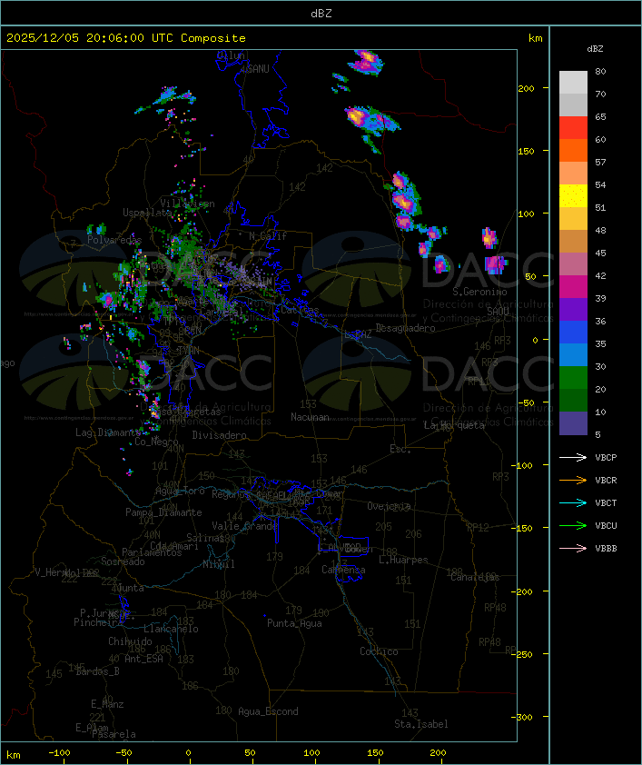Click the '-250' tick on vertical axis
The image size is (642, 765).
524,654
